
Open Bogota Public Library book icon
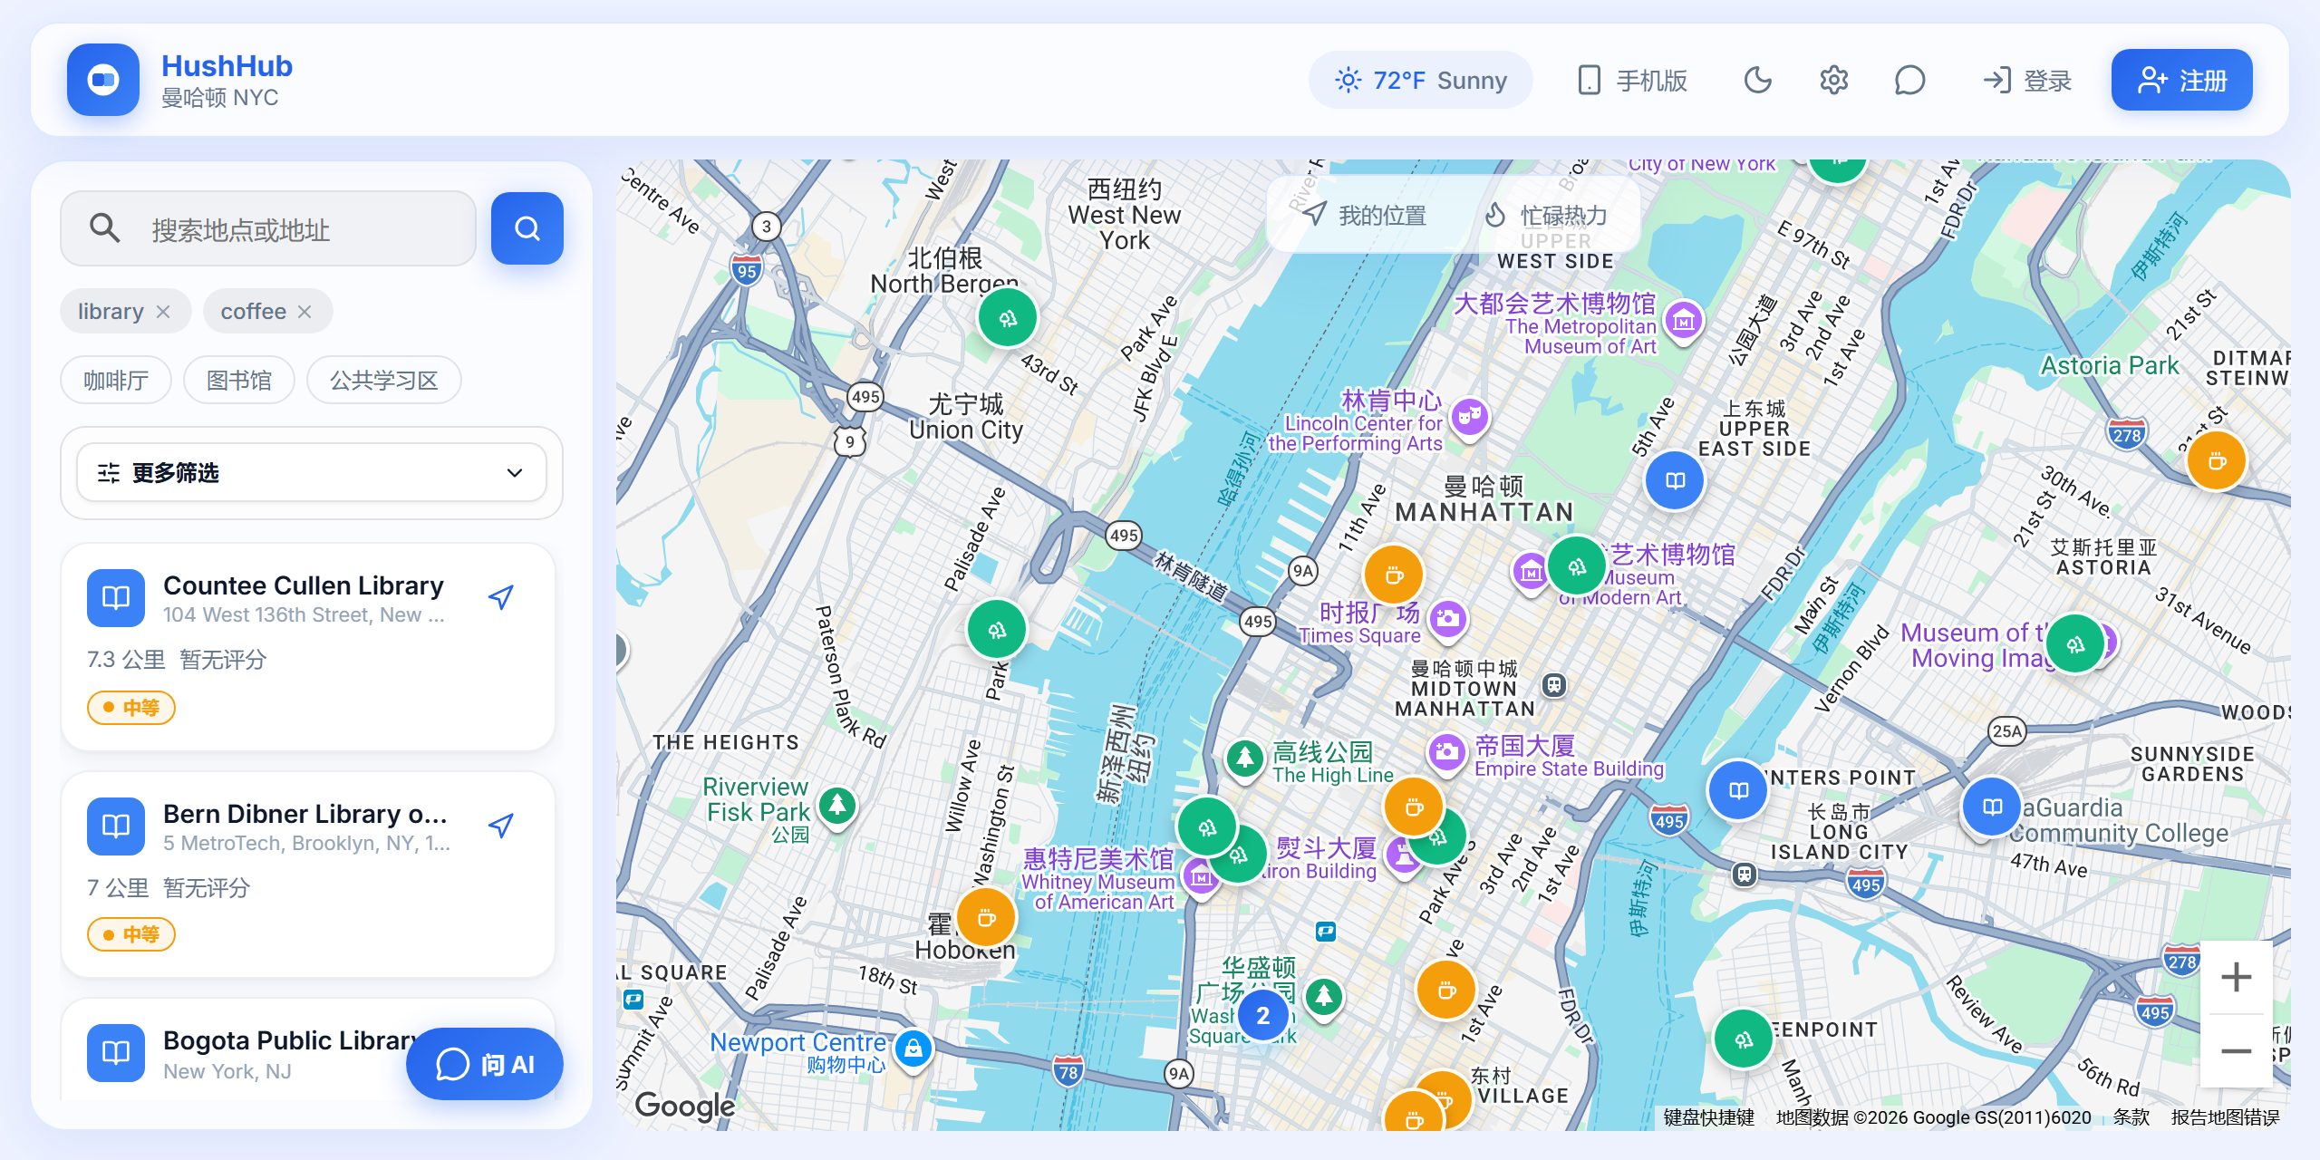[116, 1052]
